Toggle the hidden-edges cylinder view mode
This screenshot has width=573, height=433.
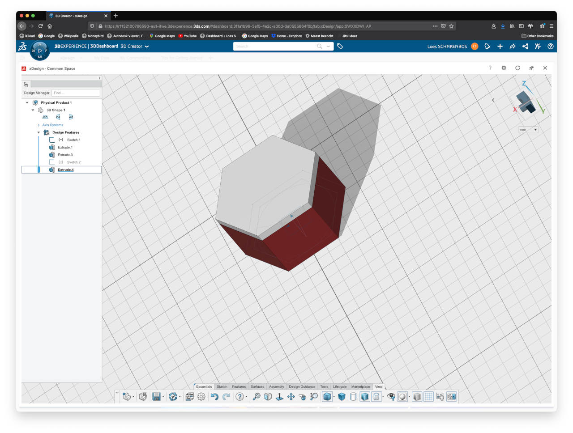click(x=376, y=397)
